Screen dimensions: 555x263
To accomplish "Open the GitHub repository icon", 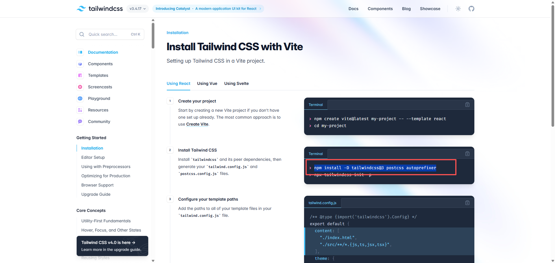I will click(471, 9).
